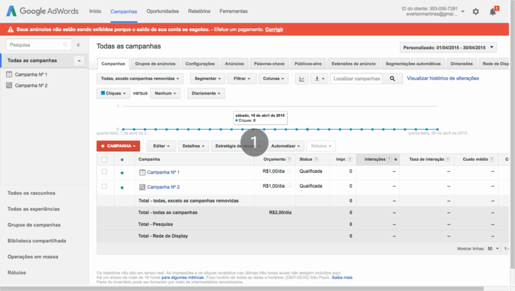Open the Relatórios menu

199,11
